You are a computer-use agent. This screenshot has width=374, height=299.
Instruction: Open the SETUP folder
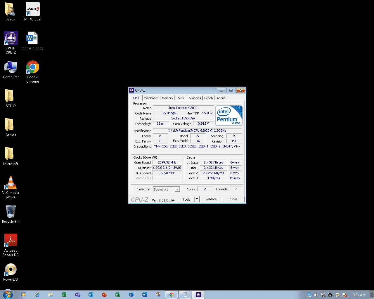(x=11, y=98)
